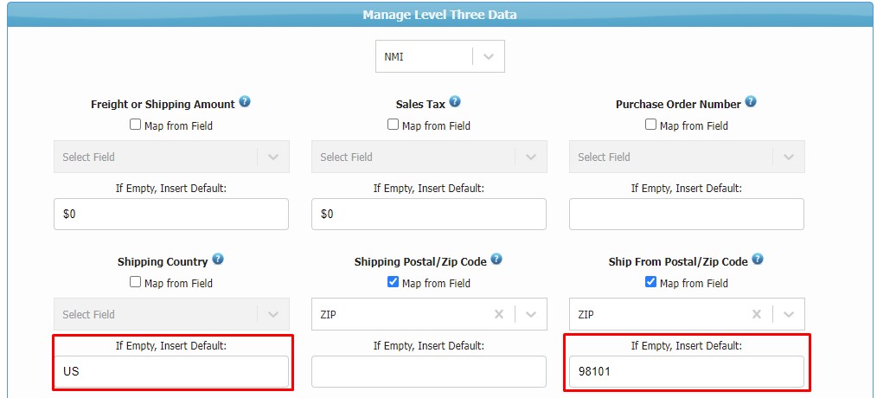Click the Shipping Country default field containing US

tap(171, 371)
